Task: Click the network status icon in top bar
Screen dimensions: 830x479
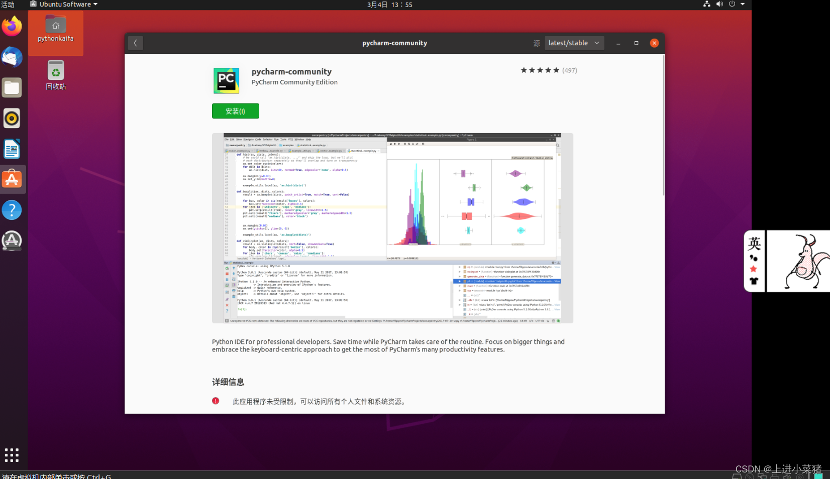Action: [x=706, y=4]
